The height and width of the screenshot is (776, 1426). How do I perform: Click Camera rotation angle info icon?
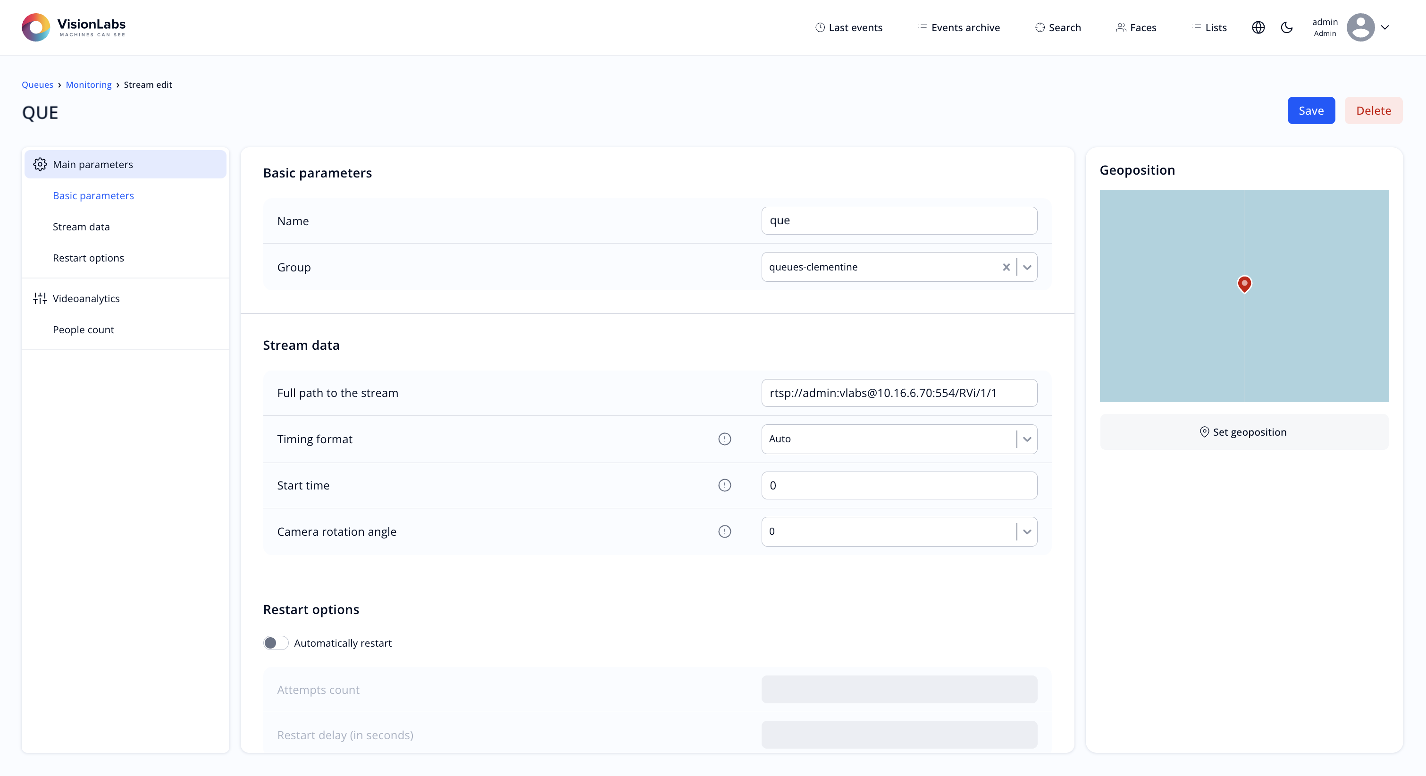point(724,532)
